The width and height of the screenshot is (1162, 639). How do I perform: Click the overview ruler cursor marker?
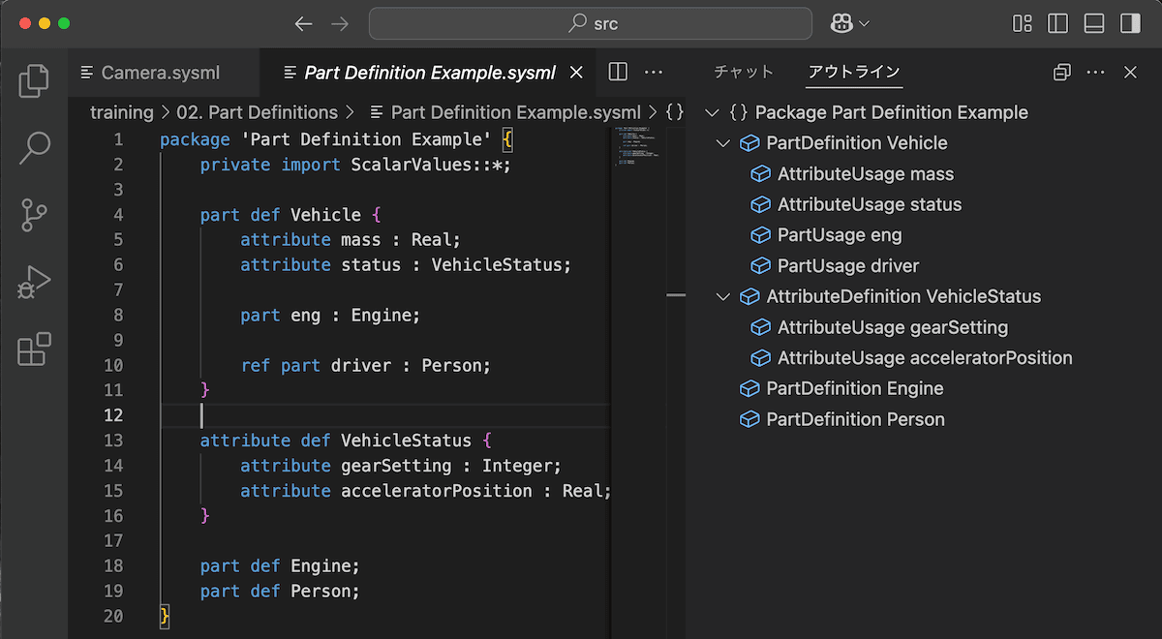pyautogui.click(x=675, y=294)
